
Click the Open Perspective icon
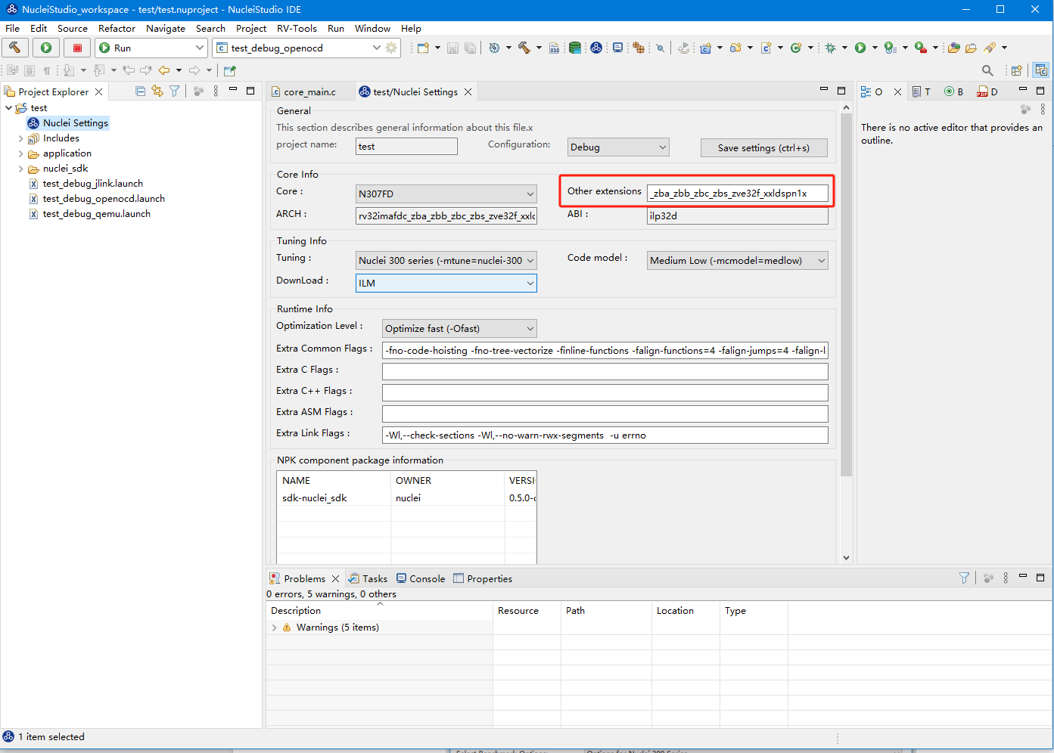1016,70
